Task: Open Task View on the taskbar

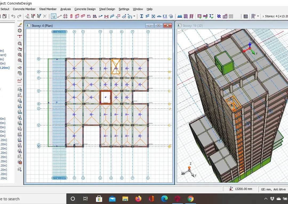Action: pyautogui.click(x=85, y=199)
